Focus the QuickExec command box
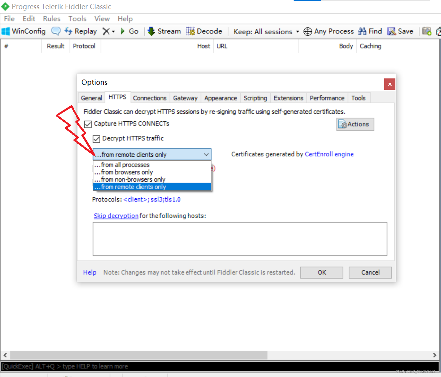This screenshot has width=441, height=377. 220,366
